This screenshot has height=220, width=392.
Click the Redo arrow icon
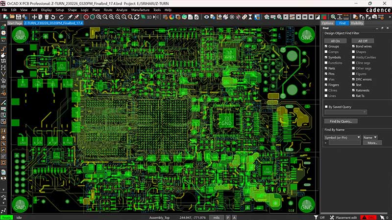[62, 17]
